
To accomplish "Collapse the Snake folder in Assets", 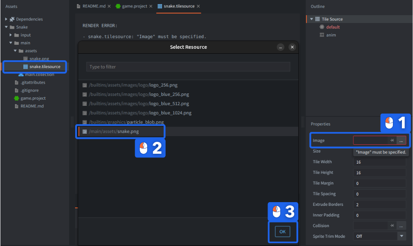I will (6, 27).
